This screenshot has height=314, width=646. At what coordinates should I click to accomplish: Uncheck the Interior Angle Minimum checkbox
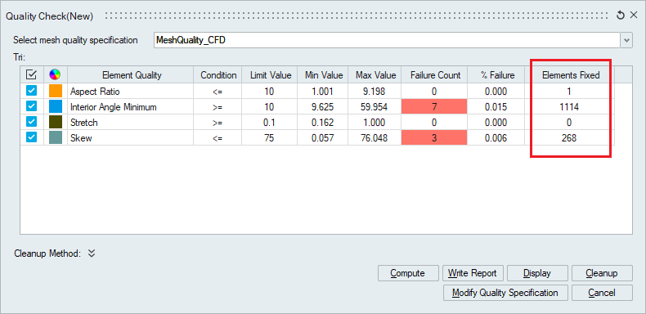click(31, 106)
